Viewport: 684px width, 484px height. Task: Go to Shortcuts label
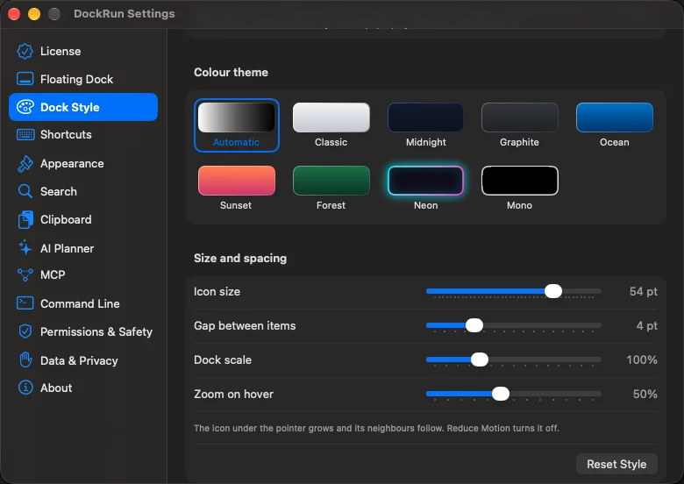pos(66,135)
